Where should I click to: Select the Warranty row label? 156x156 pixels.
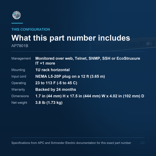(18, 90)
